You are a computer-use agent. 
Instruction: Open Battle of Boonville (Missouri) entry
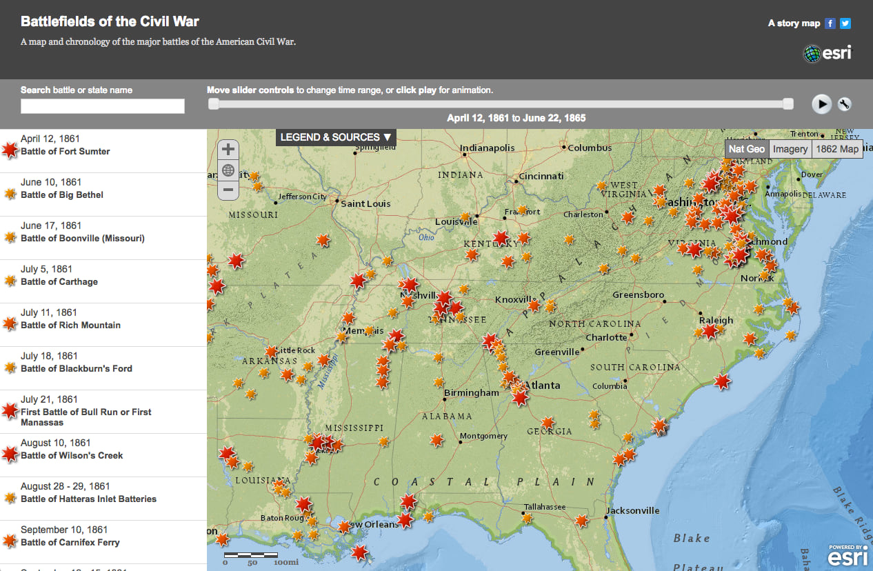(x=103, y=238)
